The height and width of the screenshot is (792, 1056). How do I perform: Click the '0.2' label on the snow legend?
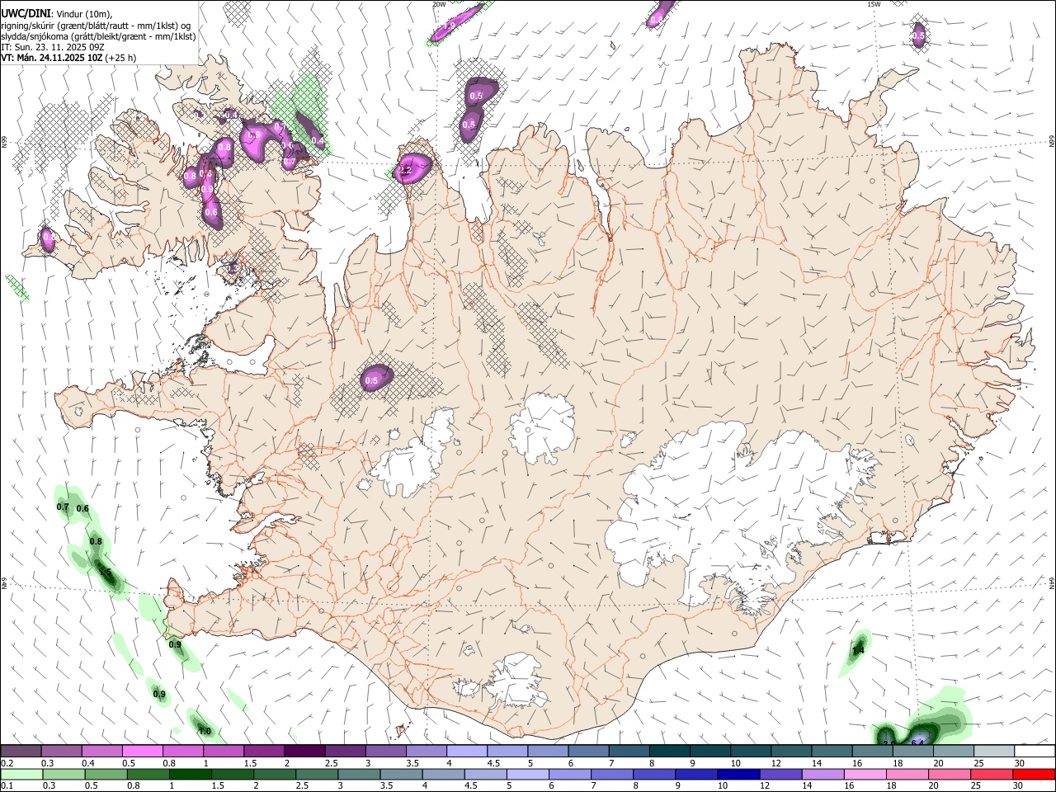tap(7, 763)
